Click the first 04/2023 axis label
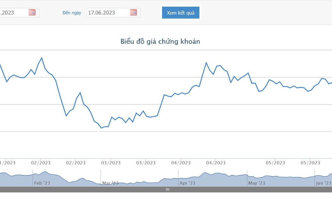 click(181, 163)
